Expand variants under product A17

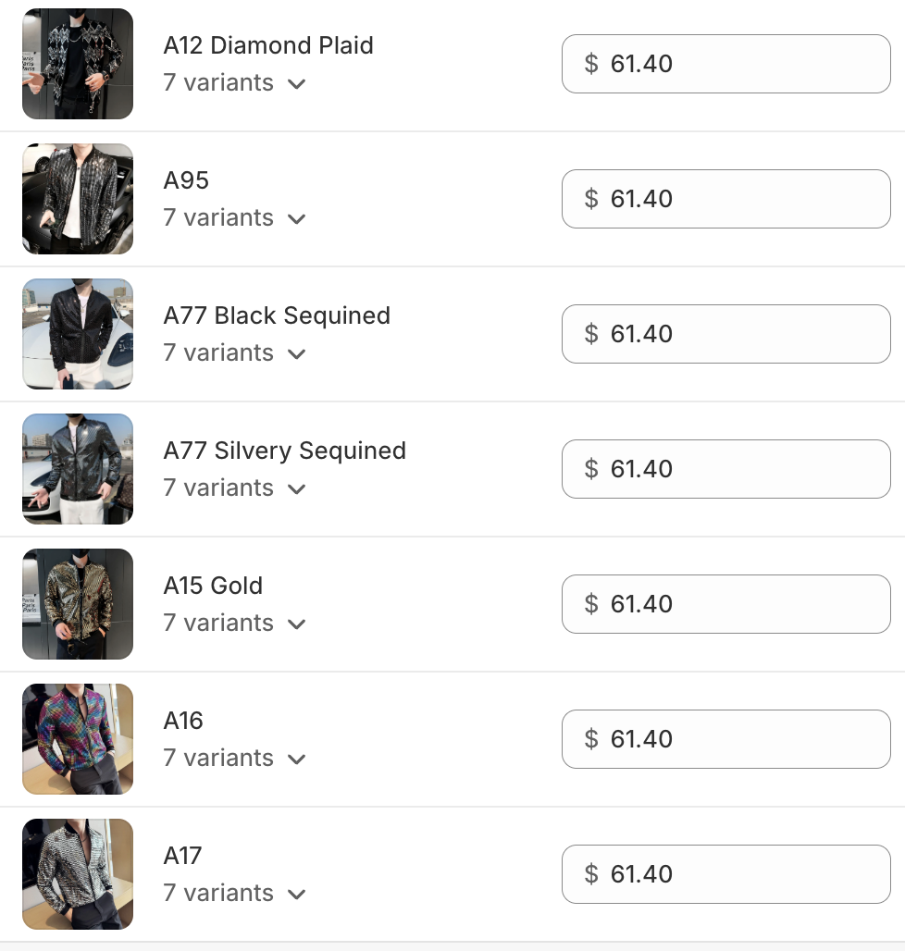[296, 894]
